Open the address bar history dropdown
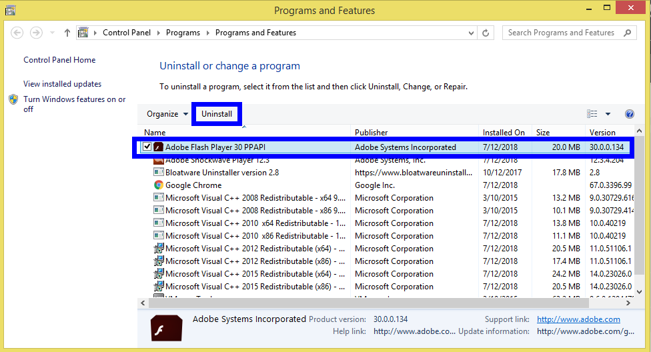 click(x=471, y=33)
